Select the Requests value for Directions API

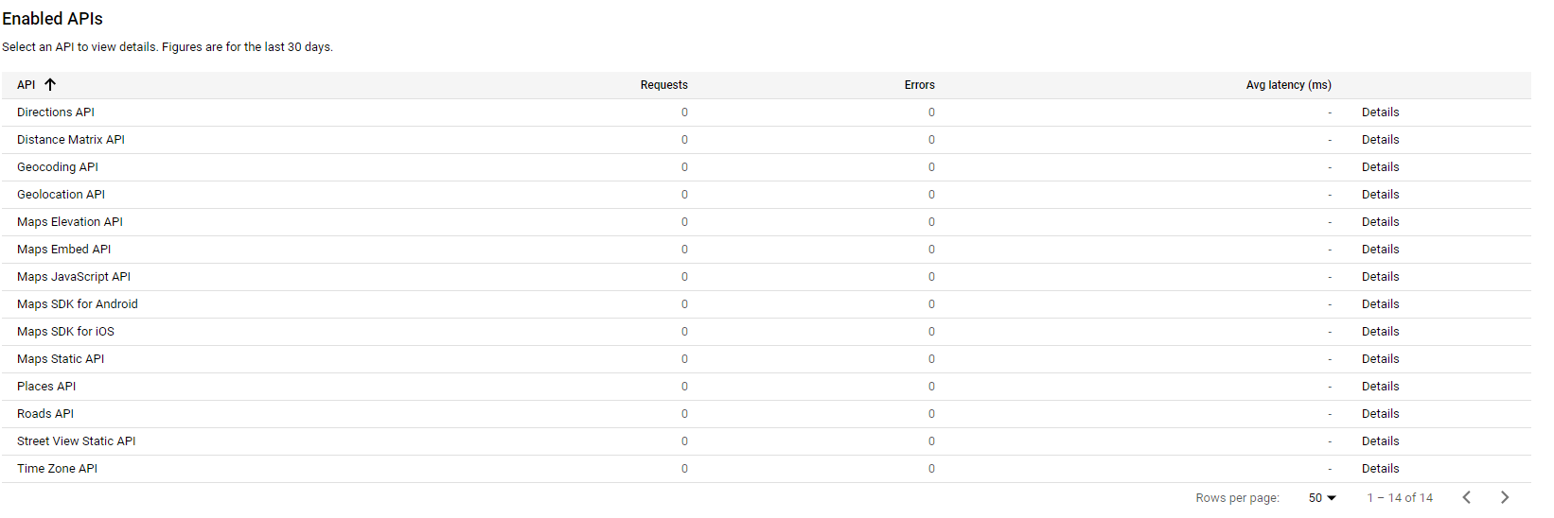pos(684,112)
